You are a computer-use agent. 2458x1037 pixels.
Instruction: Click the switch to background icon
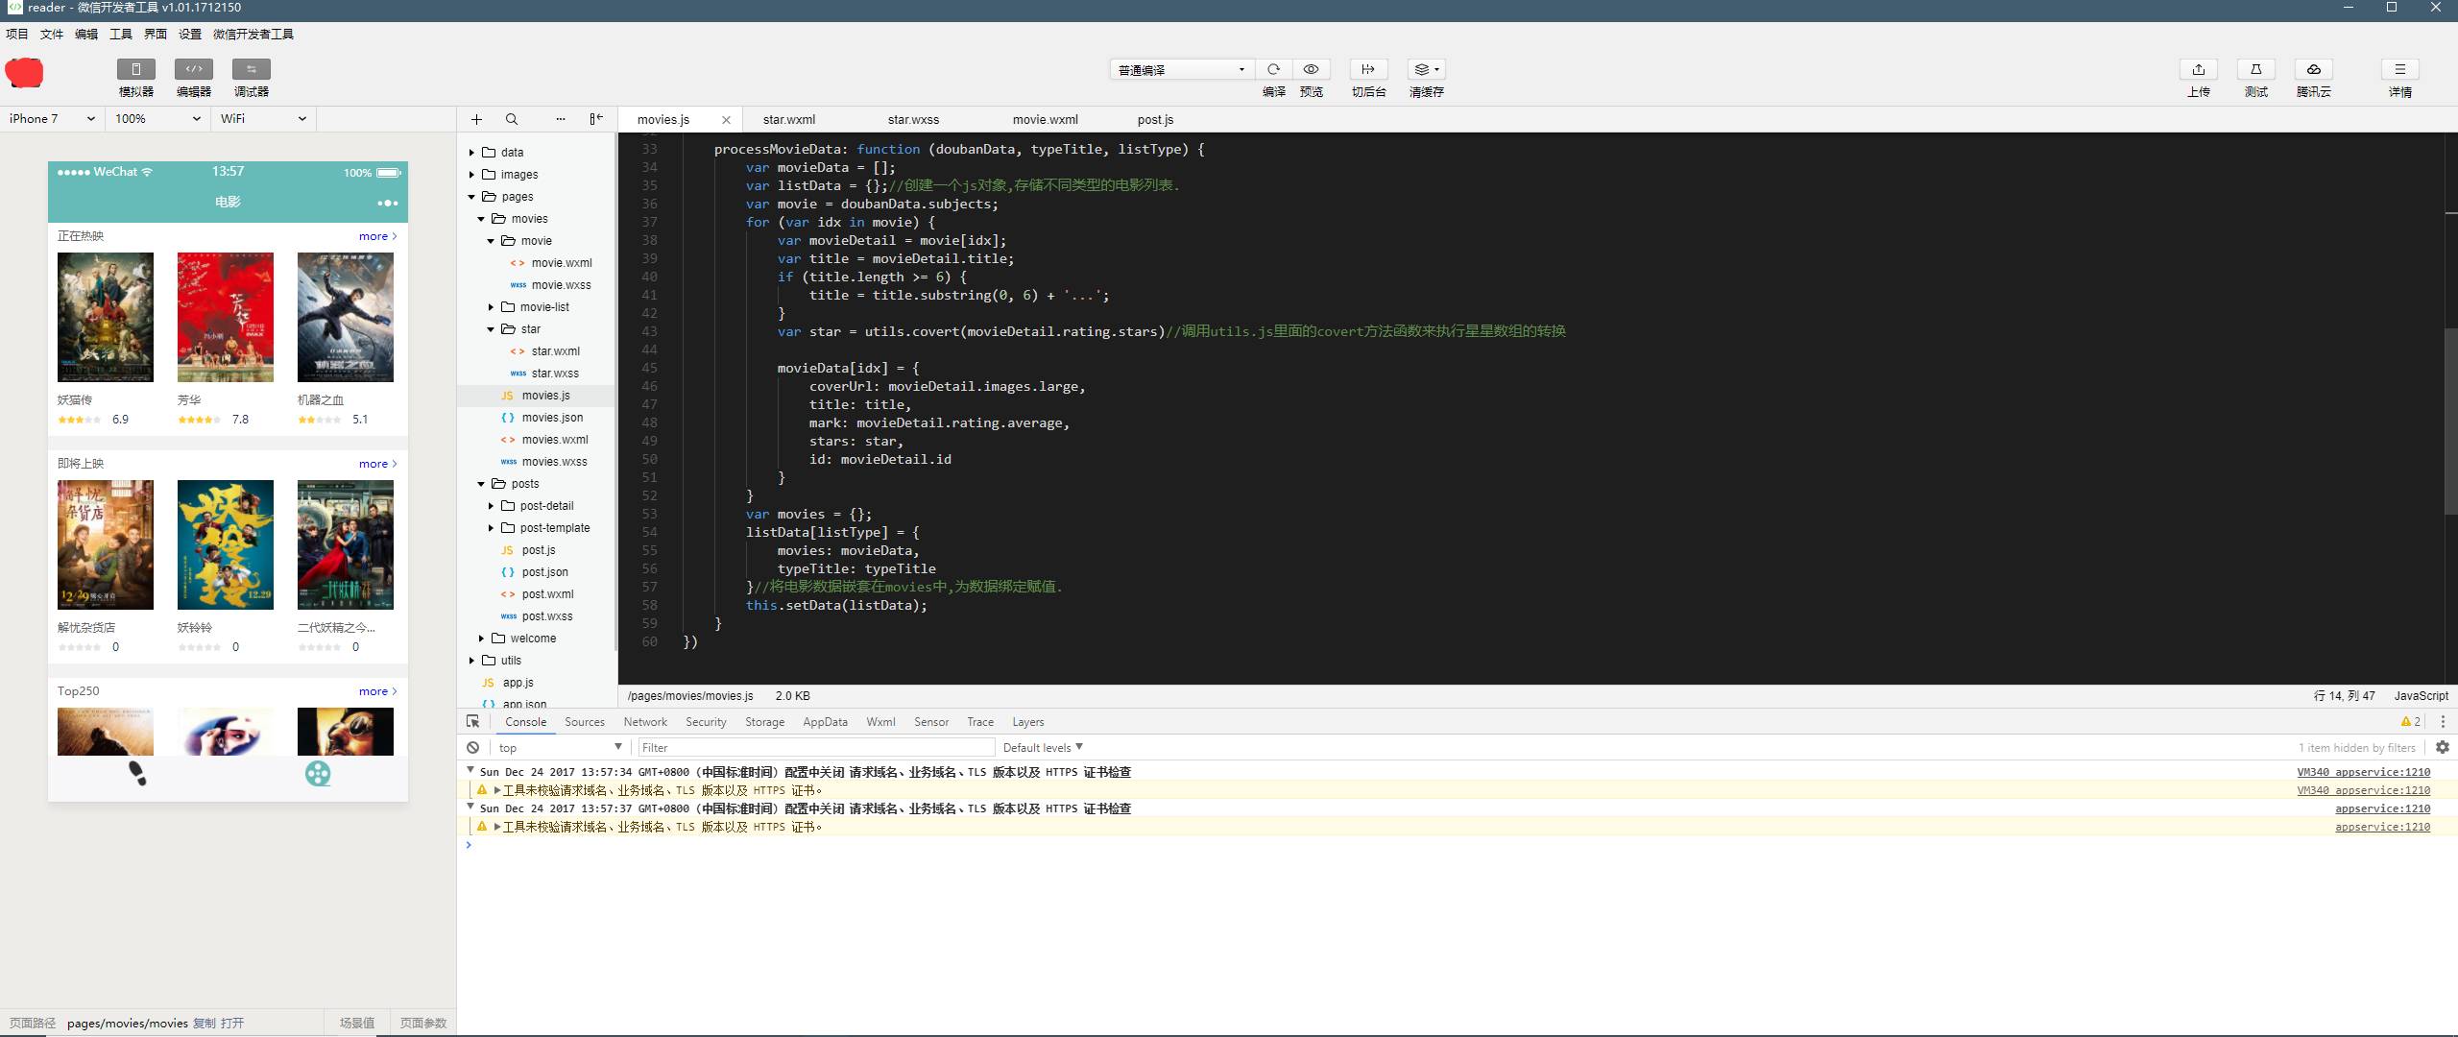1368,69
